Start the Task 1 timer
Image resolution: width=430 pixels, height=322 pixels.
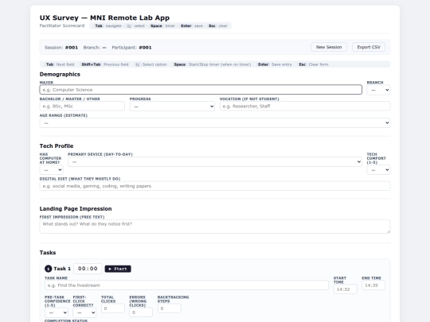(x=118, y=269)
